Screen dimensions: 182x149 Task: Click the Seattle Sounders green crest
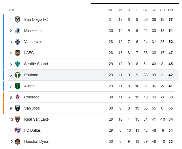pos(18,64)
